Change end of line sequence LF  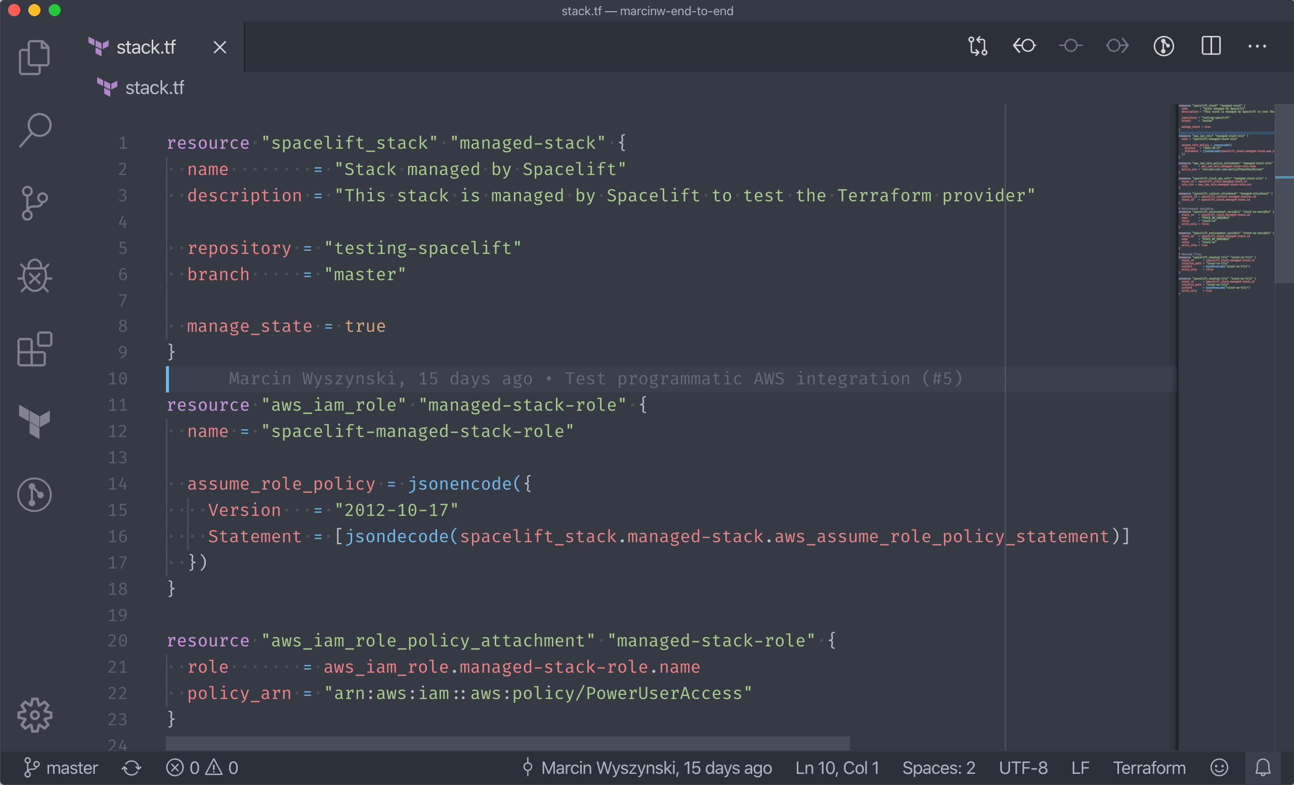click(x=1080, y=768)
